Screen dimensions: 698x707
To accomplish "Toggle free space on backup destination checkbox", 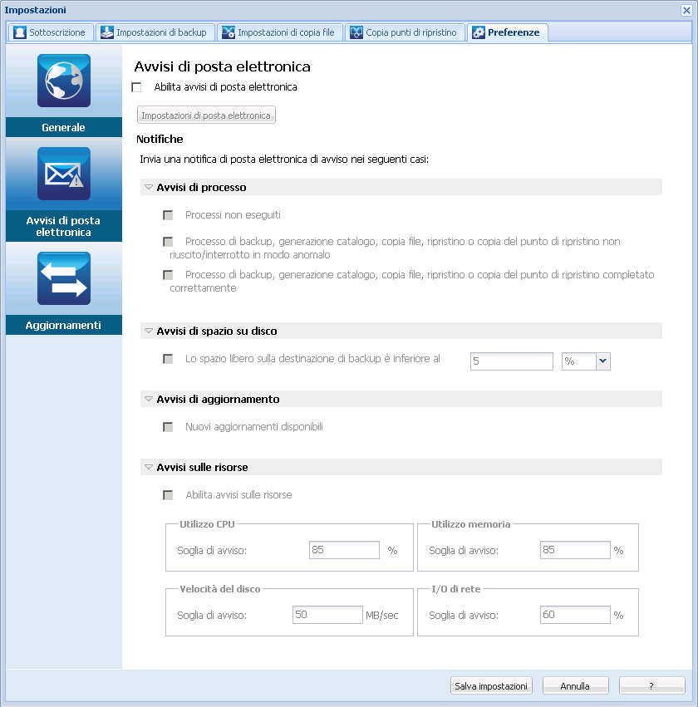I will (x=168, y=359).
